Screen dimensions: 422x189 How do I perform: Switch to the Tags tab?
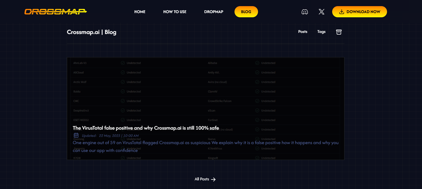321,31
